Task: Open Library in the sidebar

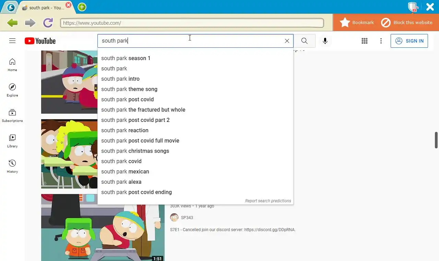Action: coord(12,141)
